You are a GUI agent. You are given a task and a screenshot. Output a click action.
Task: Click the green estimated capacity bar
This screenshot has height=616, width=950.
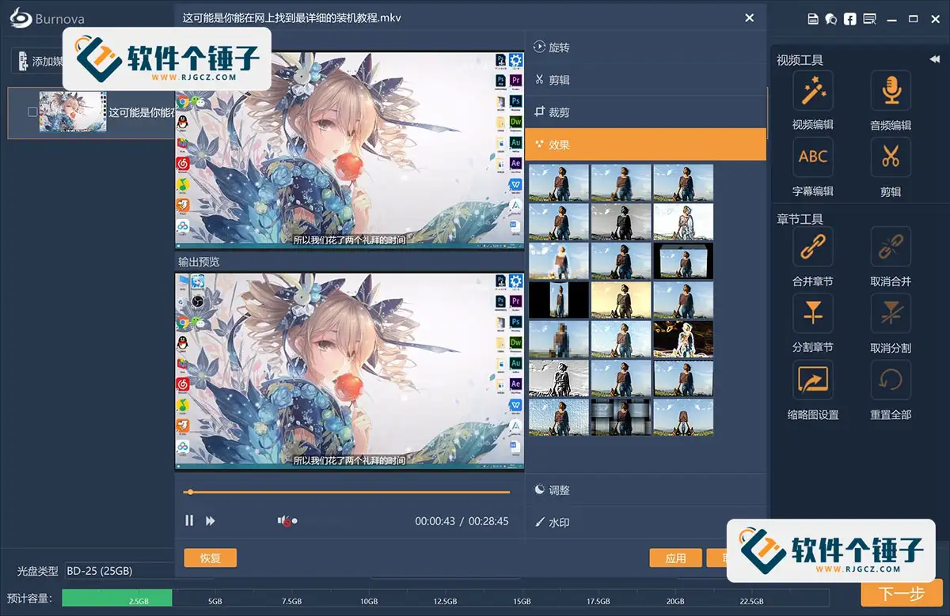(117, 598)
